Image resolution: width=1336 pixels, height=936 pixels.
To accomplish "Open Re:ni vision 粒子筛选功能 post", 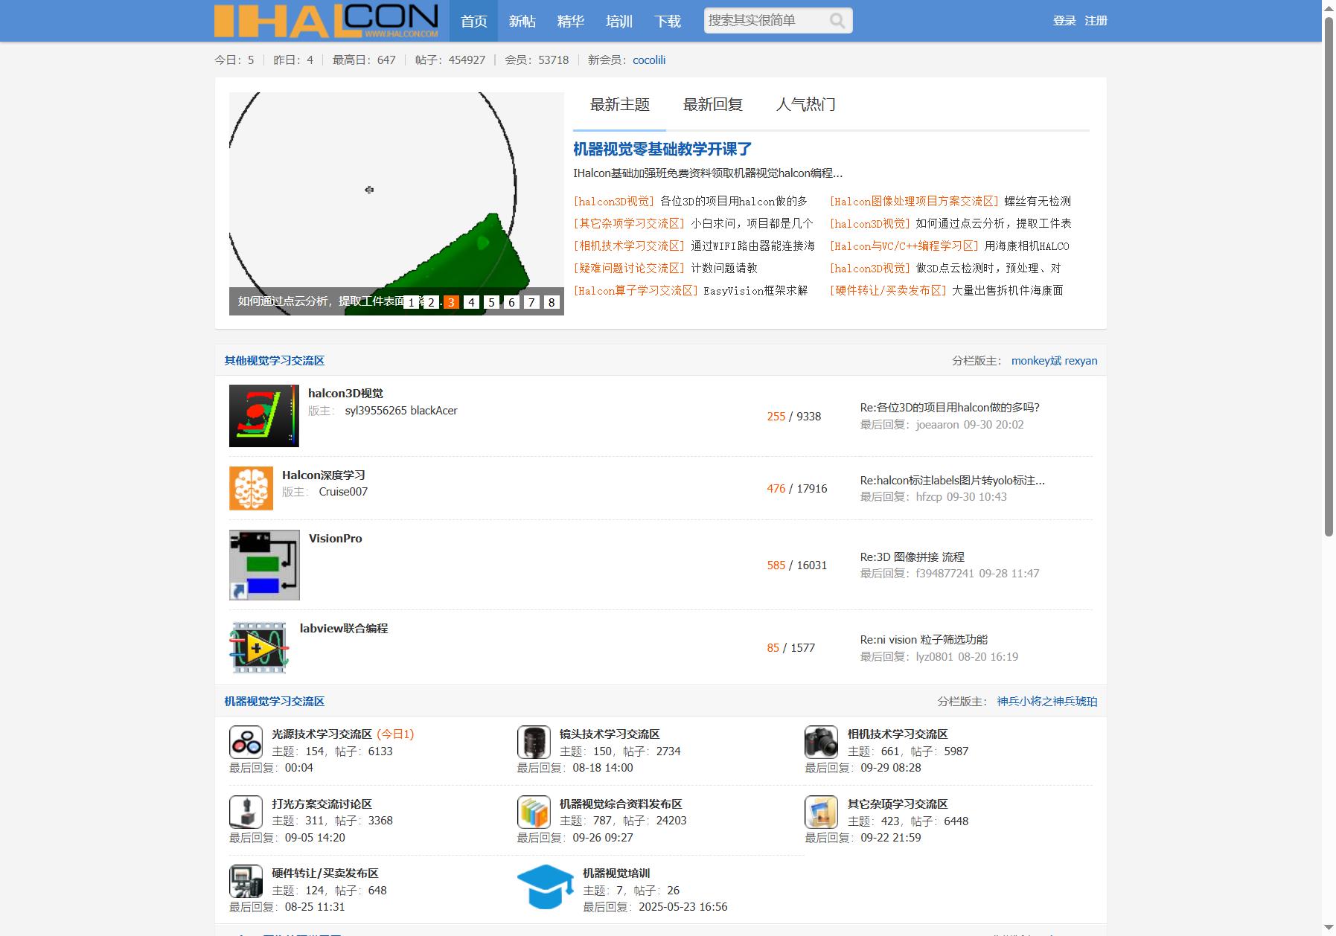I will [x=924, y=639].
